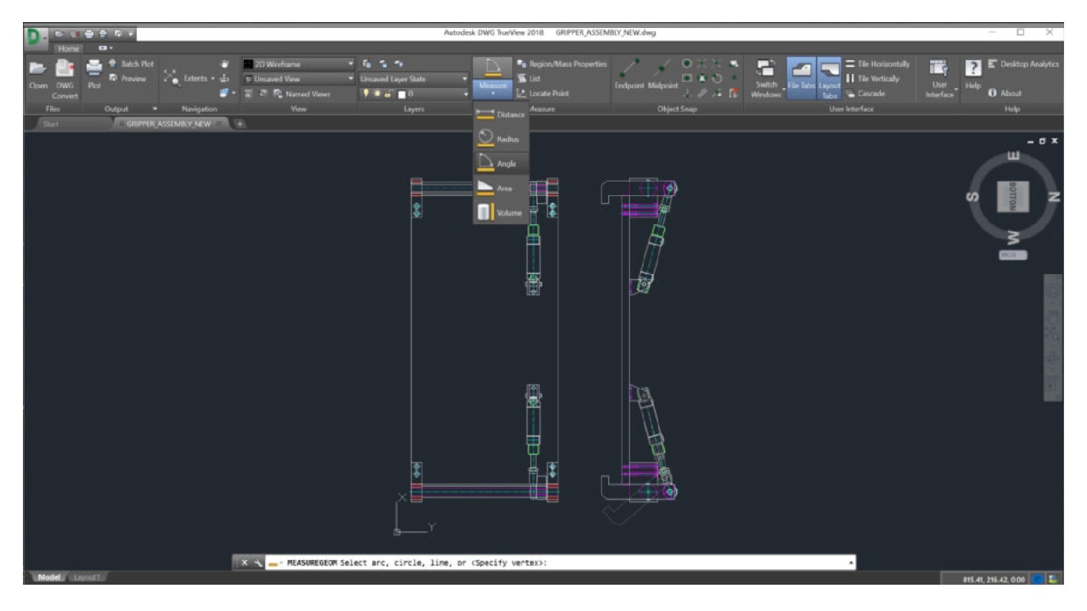Open plot Preview
1087x611 pixels.
click(127, 78)
